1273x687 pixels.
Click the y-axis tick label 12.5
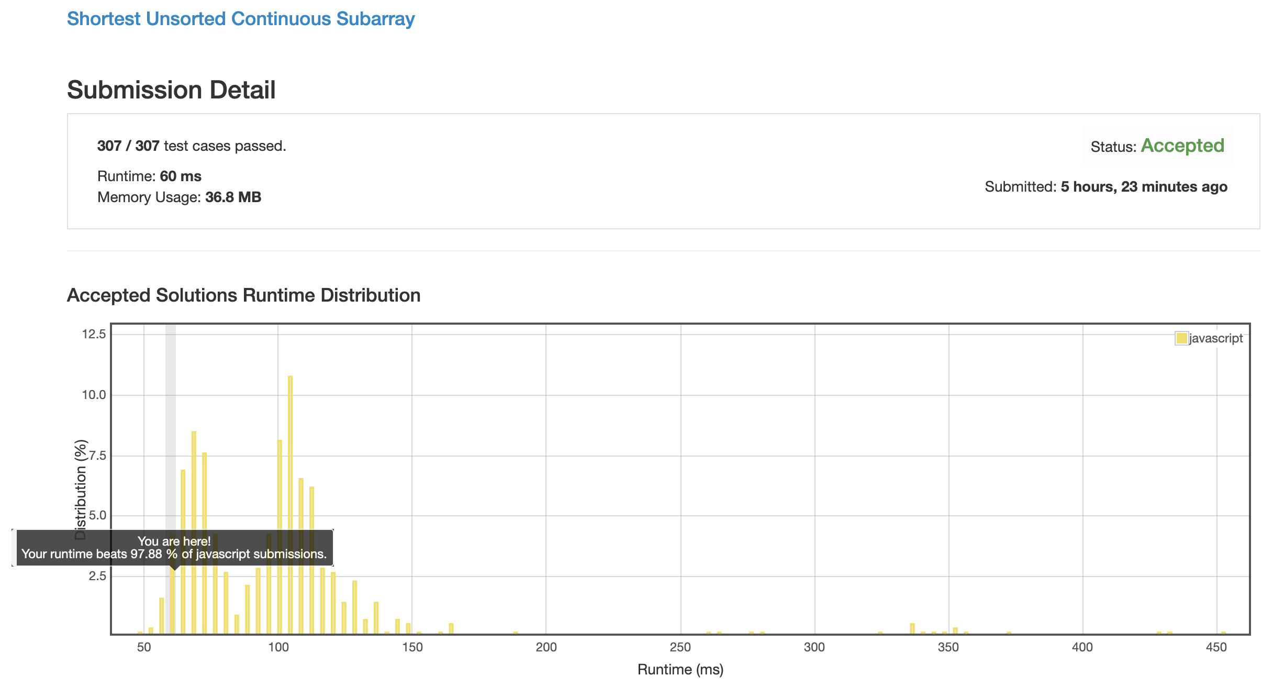[94, 334]
